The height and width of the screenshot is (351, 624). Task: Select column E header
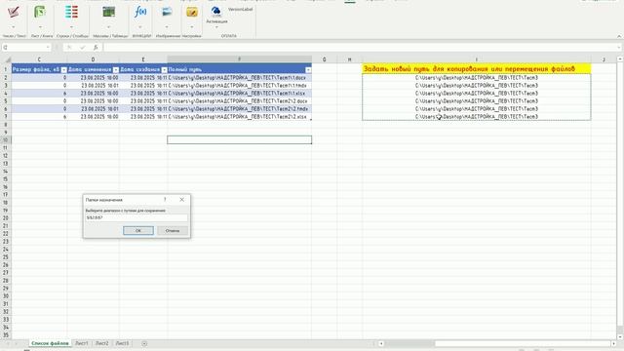point(143,59)
